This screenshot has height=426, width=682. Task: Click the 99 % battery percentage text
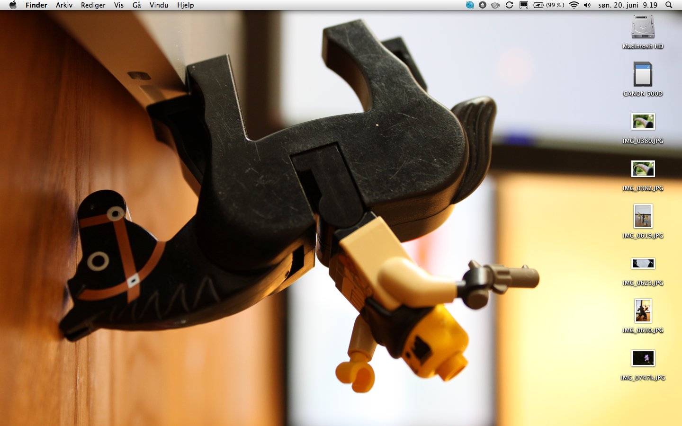(x=555, y=5)
